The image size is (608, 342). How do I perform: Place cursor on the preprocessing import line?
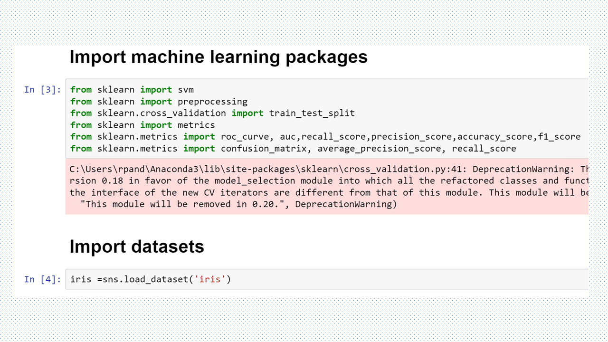pos(159,102)
